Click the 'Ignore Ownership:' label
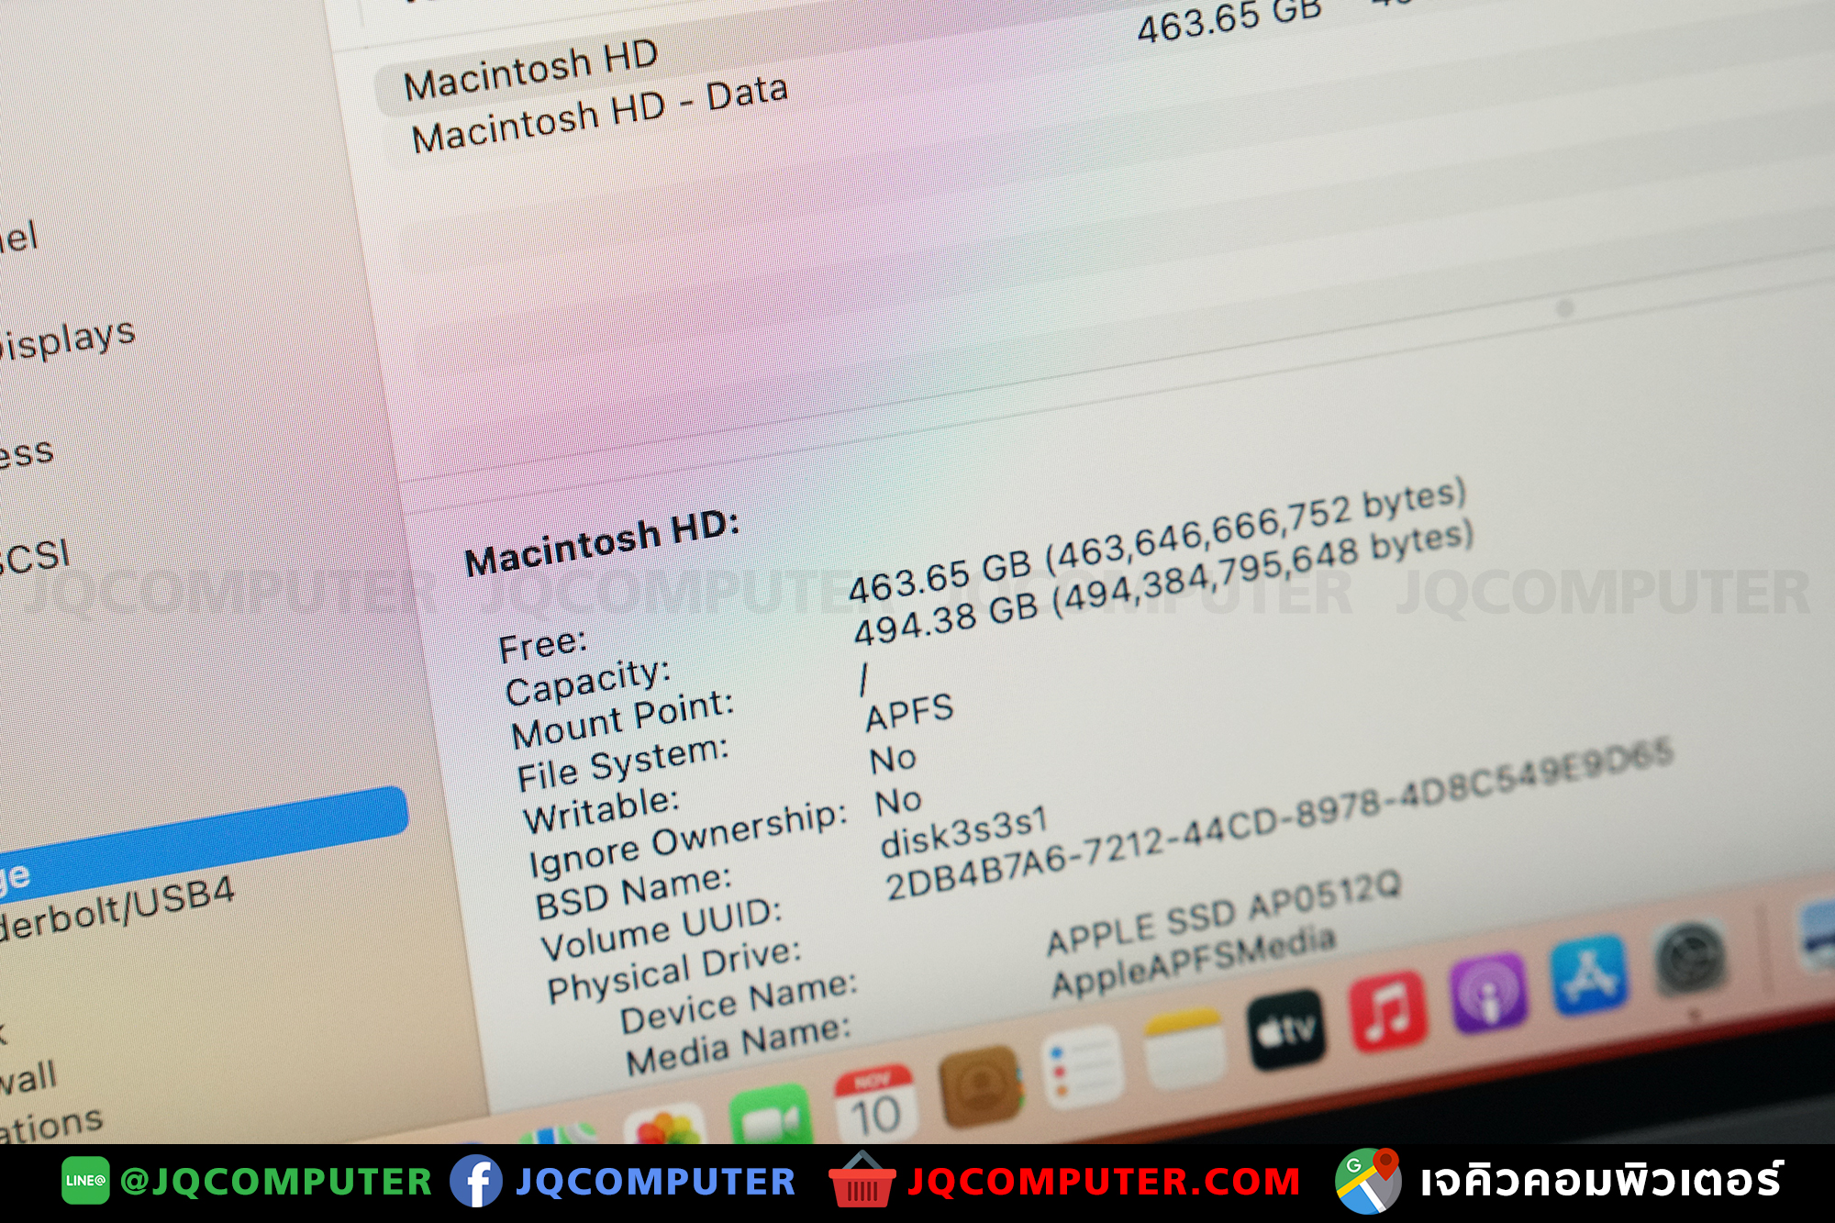Screen dimensions: 1835x1223 pyautogui.click(x=688, y=840)
